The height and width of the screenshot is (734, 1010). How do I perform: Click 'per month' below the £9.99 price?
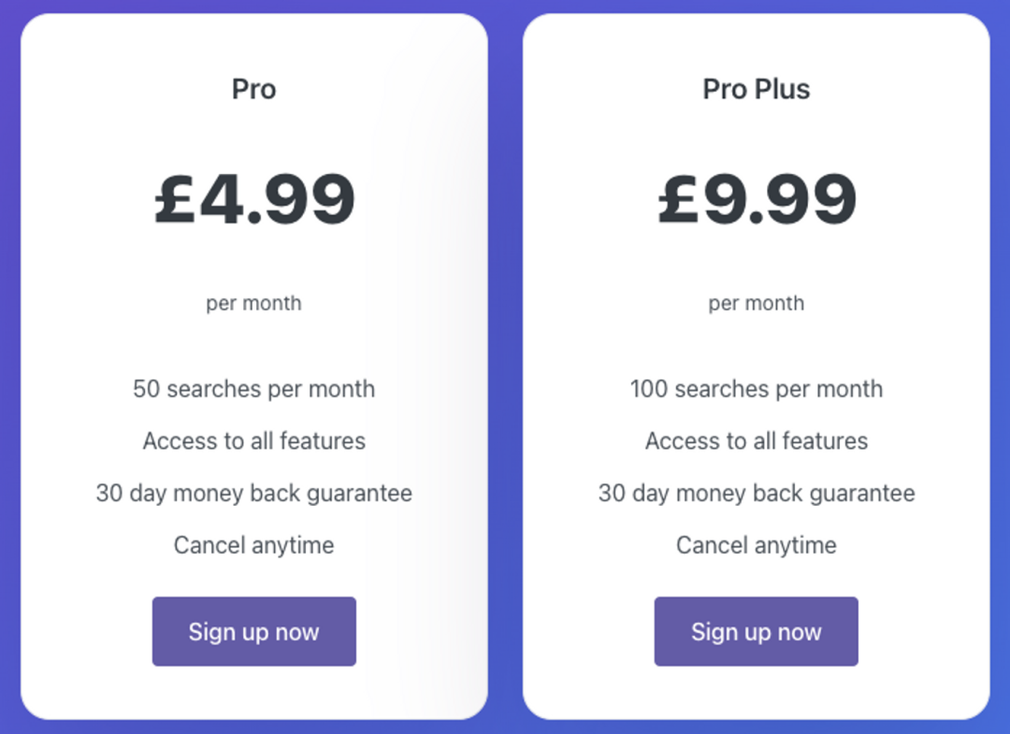(756, 303)
